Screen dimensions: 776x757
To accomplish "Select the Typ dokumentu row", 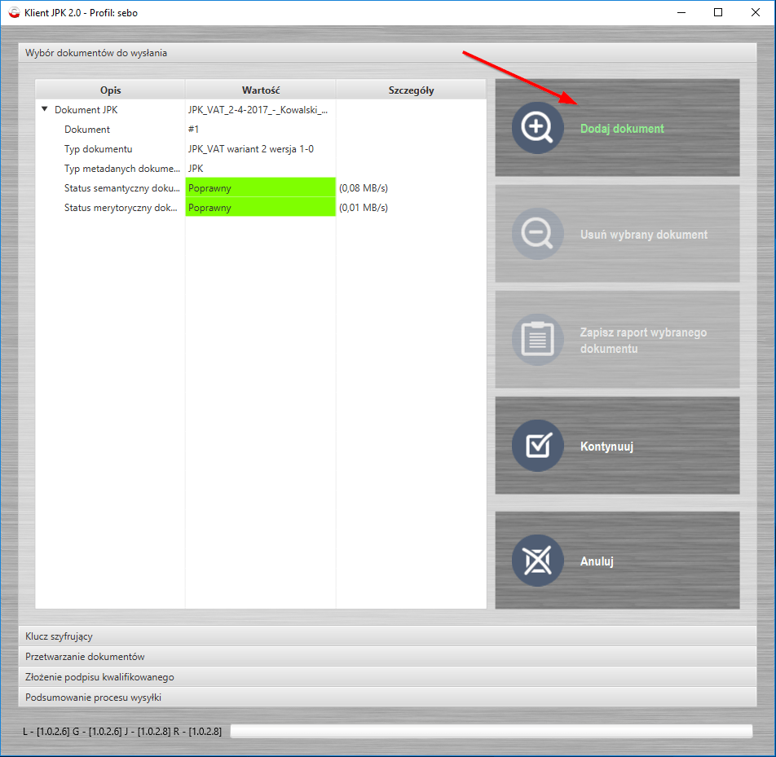I will (99, 149).
